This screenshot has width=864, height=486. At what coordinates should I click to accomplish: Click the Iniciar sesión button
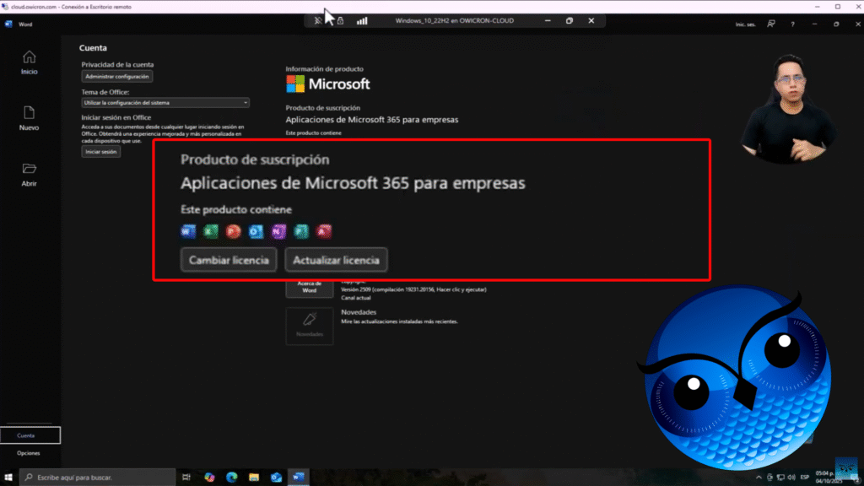(x=101, y=152)
